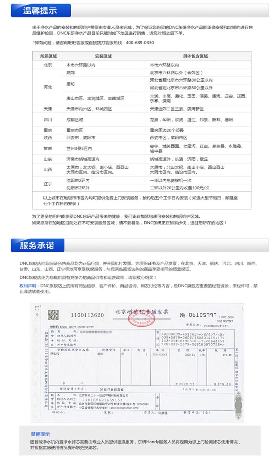276x474 pixels.
Task: Click the blue 温馨提示 header banner
Action: tap(40, 11)
